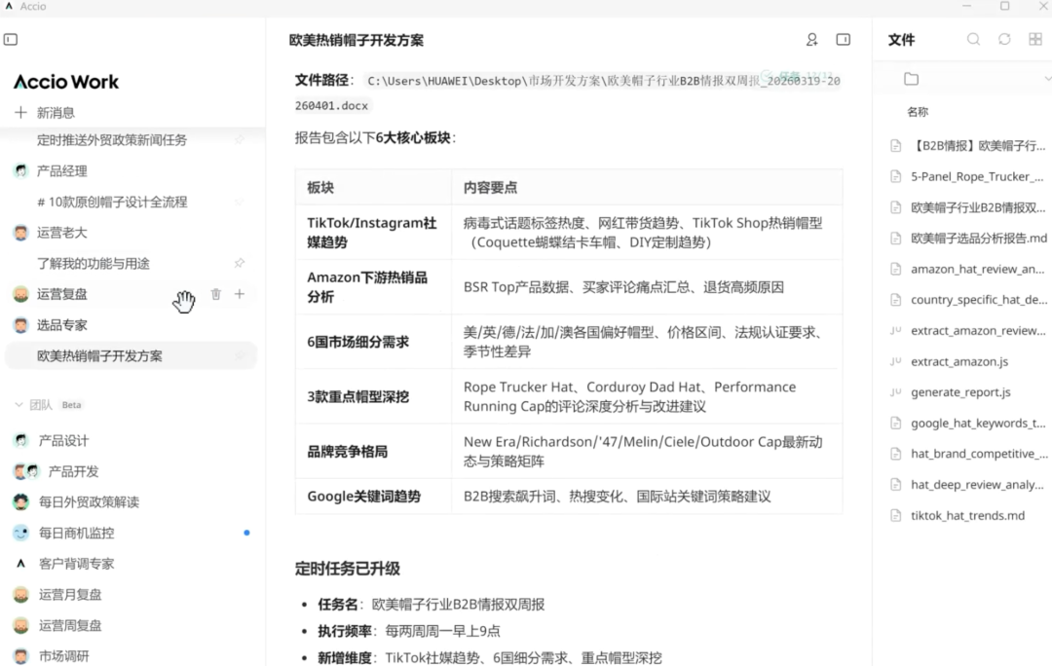This screenshot has width=1052, height=666.
Task: Open amazon_hat_review_an... file
Action: tap(978, 269)
